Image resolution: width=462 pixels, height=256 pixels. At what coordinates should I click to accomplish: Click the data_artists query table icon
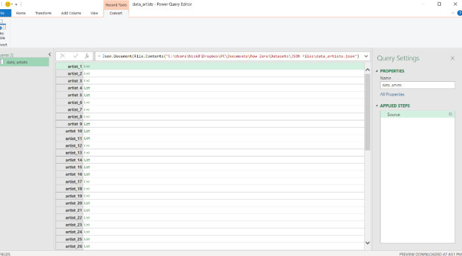pos(3,62)
